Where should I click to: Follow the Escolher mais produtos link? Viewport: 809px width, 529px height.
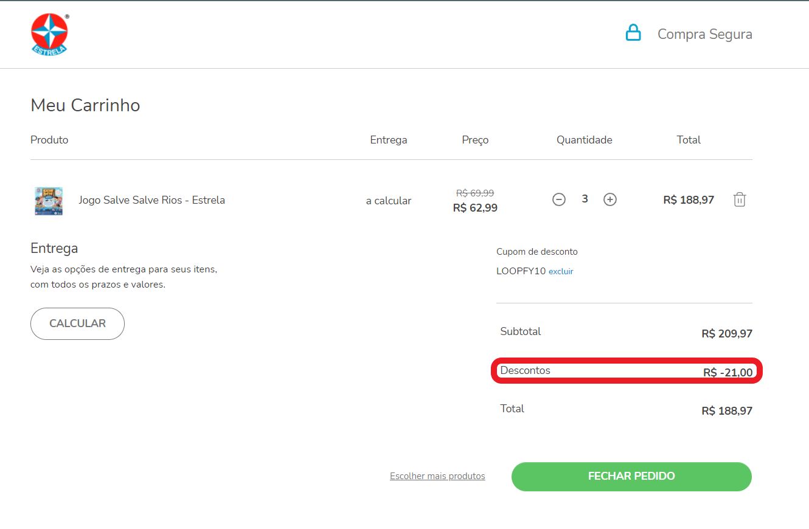coord(437,476)
